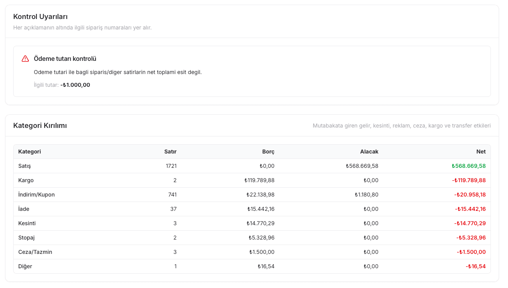Screen dimensions: 508x288
Task: Click the Alacak column header
Action: pos(369,152)
